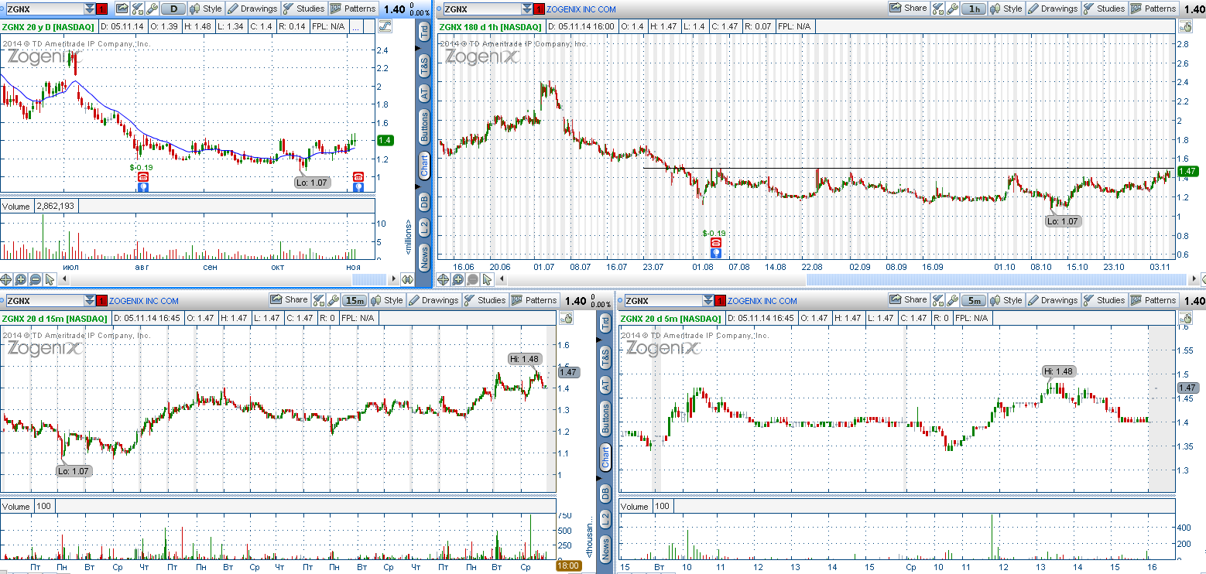Open the Style menu in the 1h chart

(1006, 9)
